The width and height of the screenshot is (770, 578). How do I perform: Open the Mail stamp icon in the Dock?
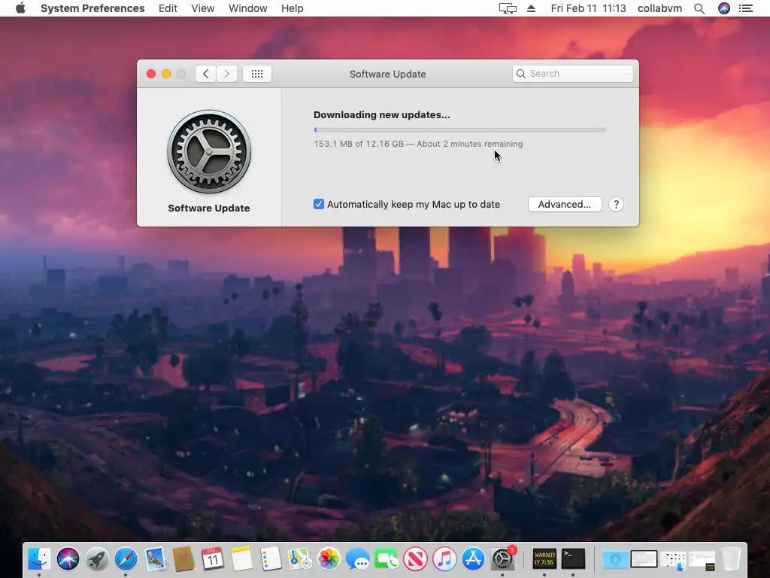click(156, 559)
